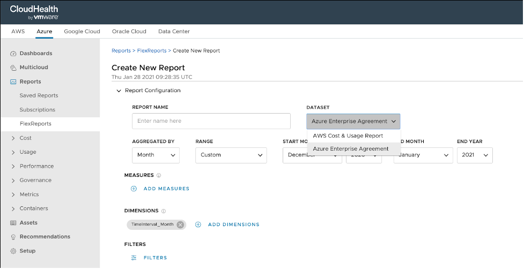Click the Dashboards gauge icon

point(13,54)
